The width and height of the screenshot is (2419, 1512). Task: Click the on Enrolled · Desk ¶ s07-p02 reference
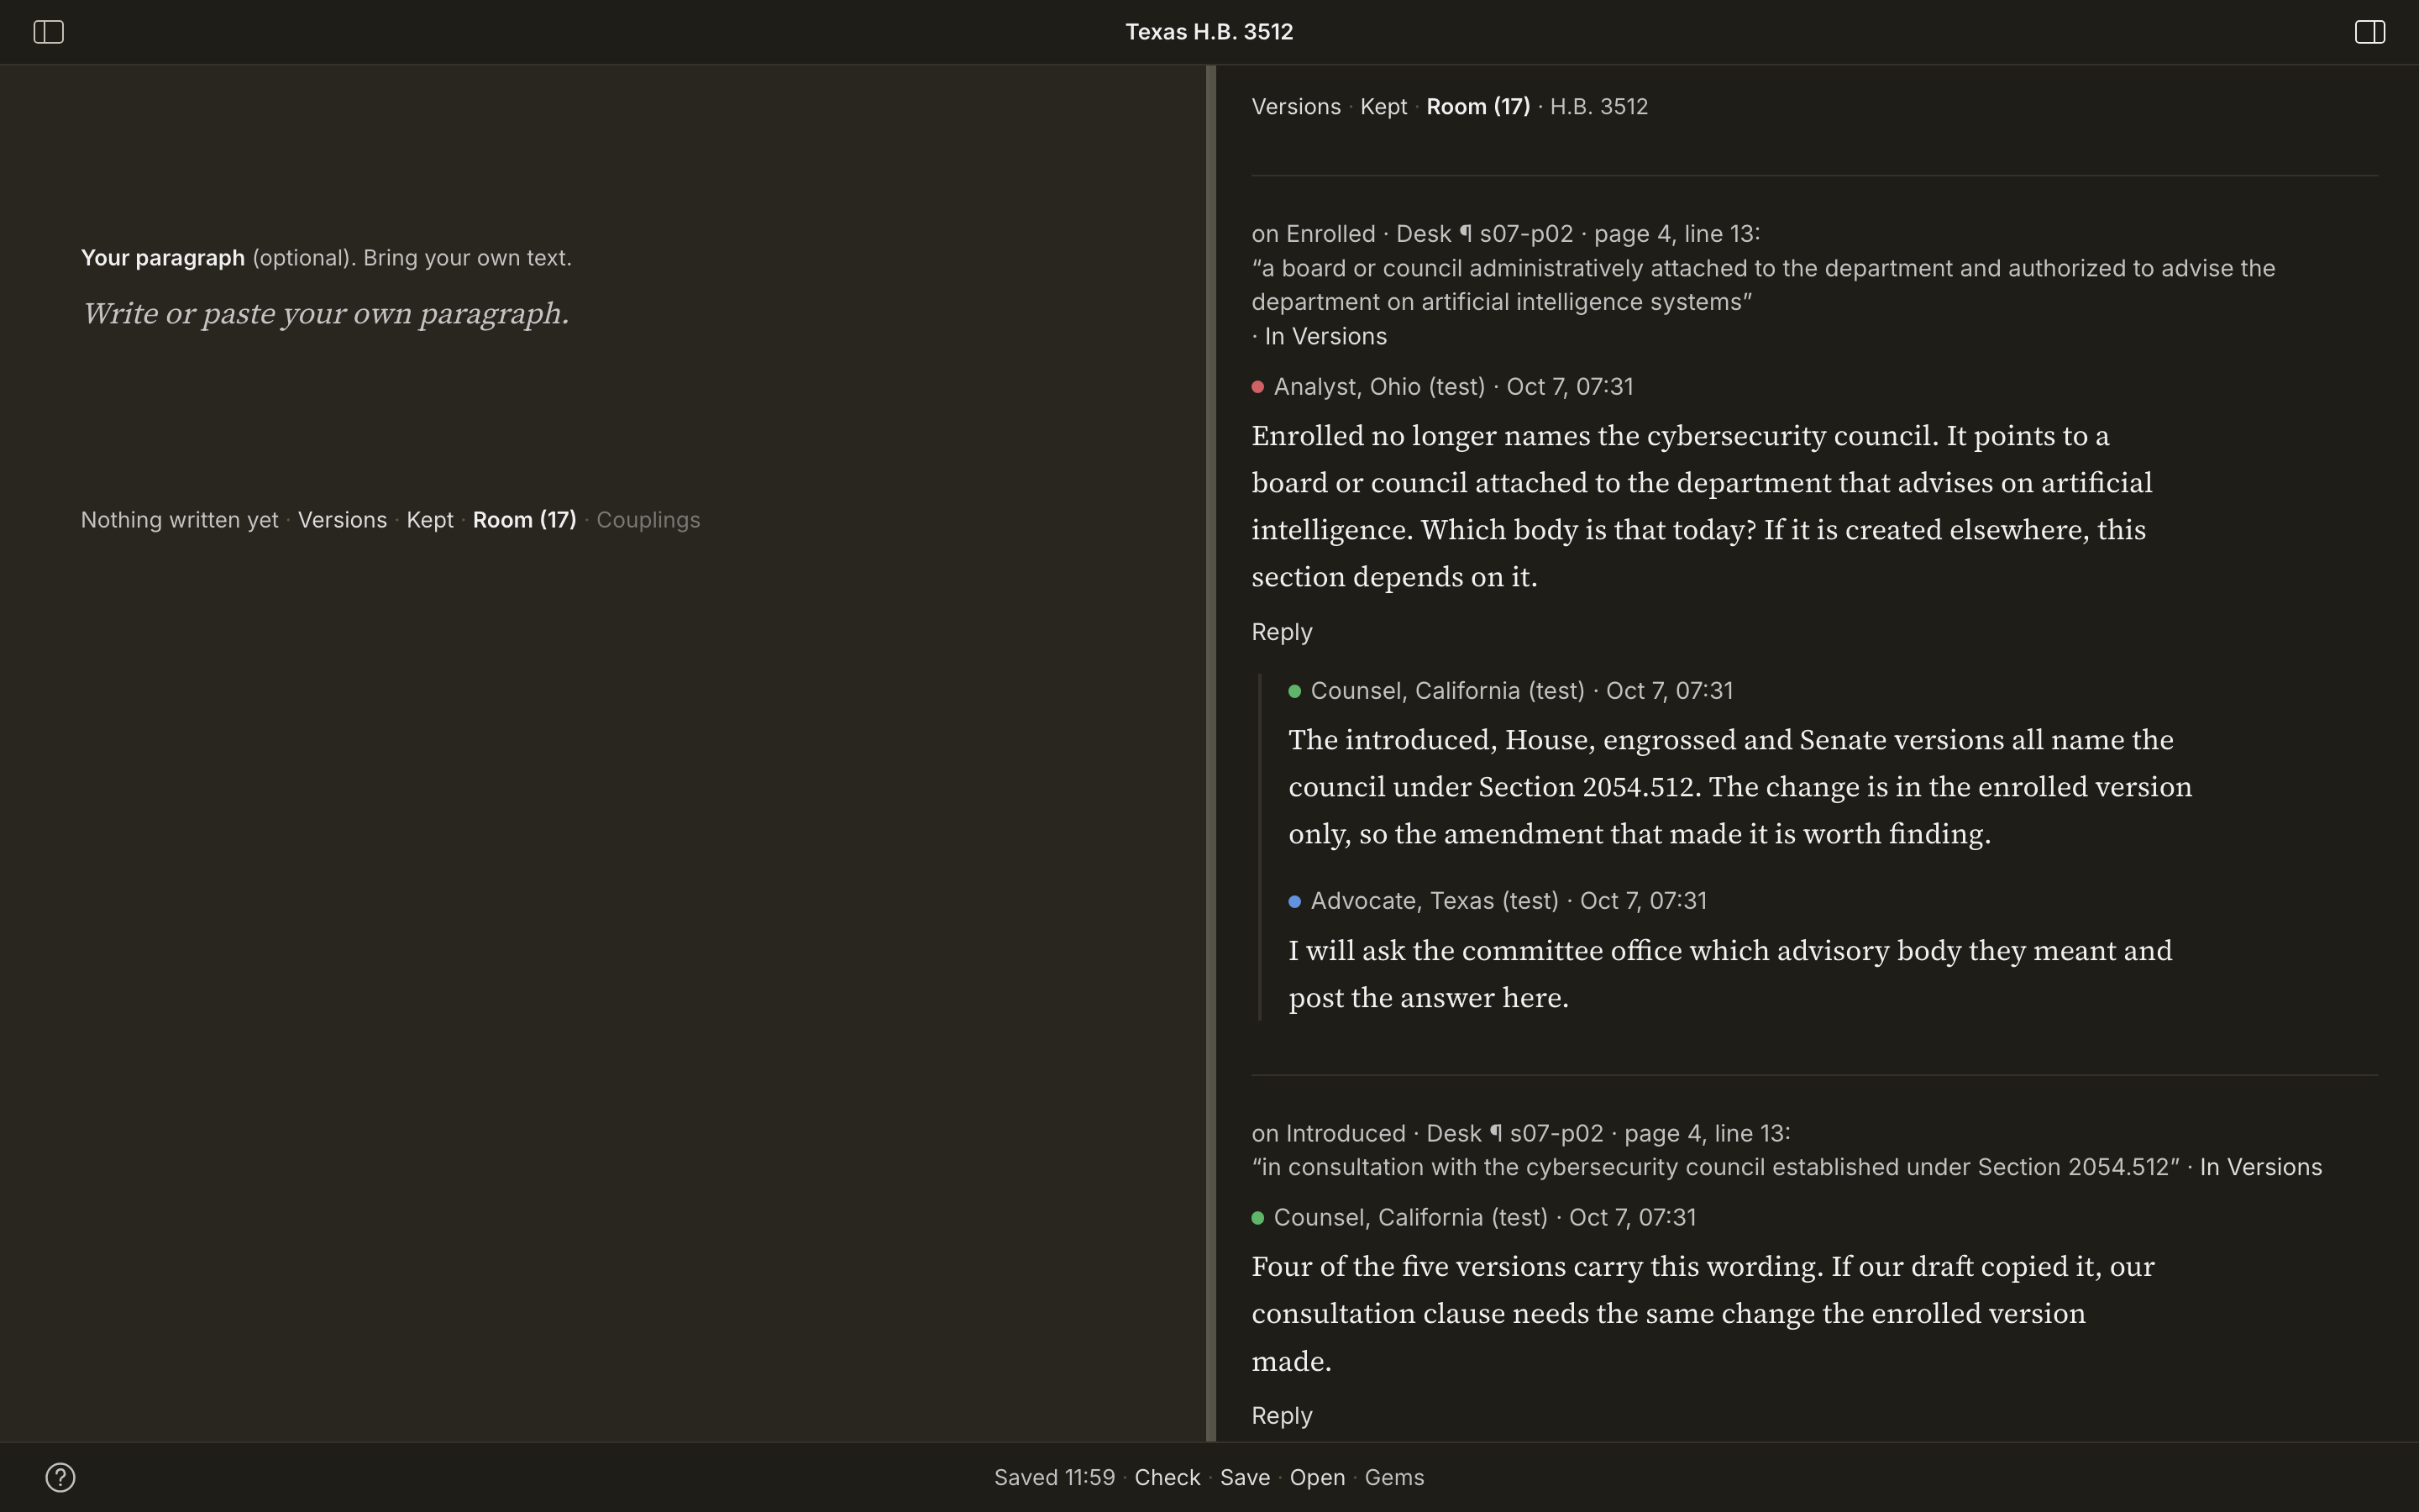click(1505, 234)
